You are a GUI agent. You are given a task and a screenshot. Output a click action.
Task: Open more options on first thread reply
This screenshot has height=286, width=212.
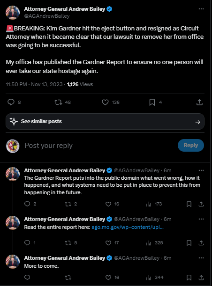coord(201,170)
